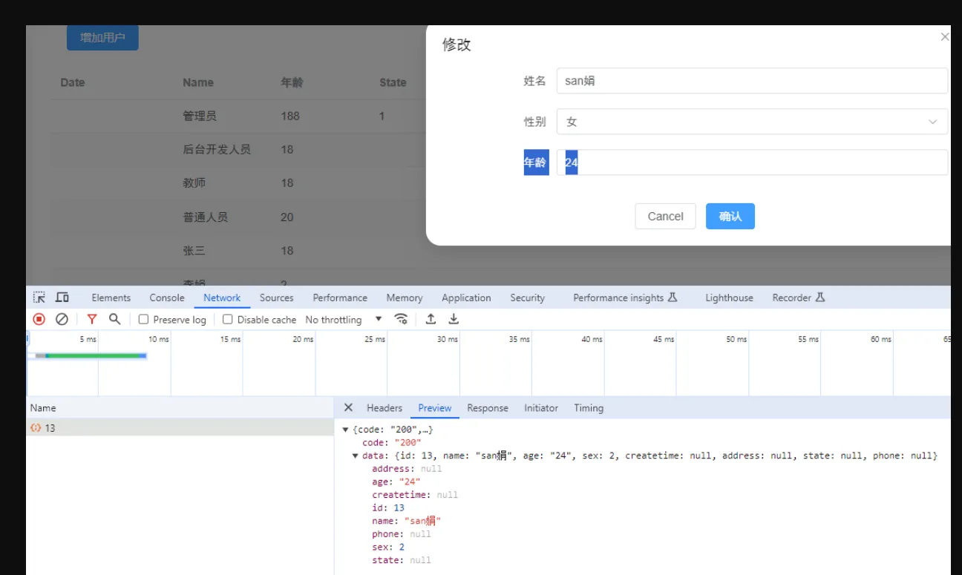
Task: Show the Initiator tab of request
Action: (x=541, y=408)
